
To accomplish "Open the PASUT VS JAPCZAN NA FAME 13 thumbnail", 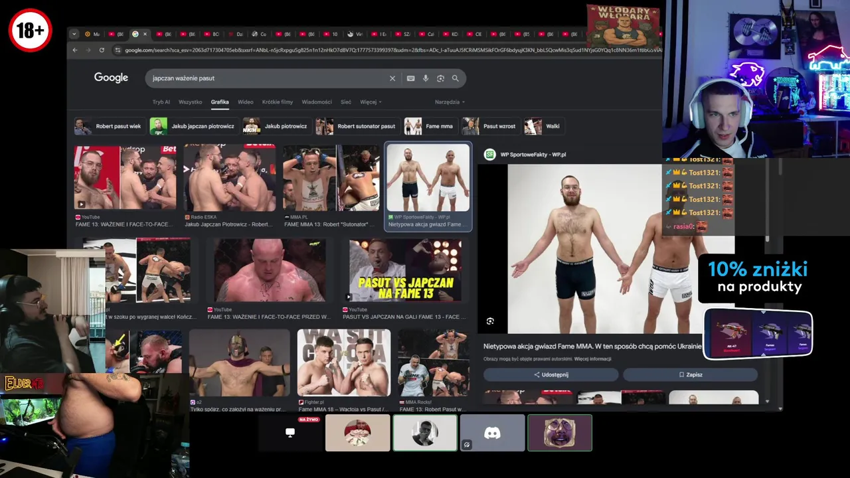I will pos(405,270).
